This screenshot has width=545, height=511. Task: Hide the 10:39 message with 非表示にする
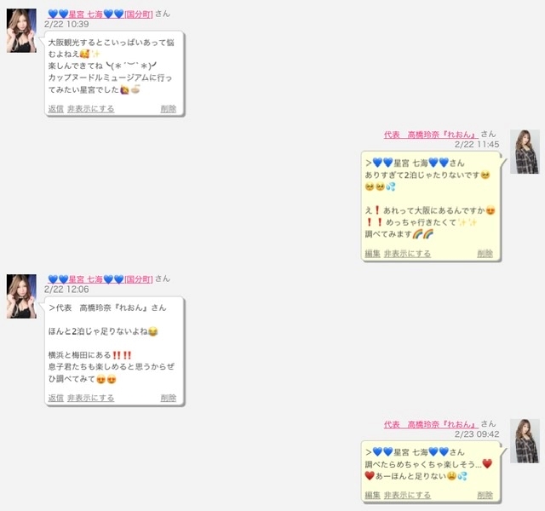91,109
